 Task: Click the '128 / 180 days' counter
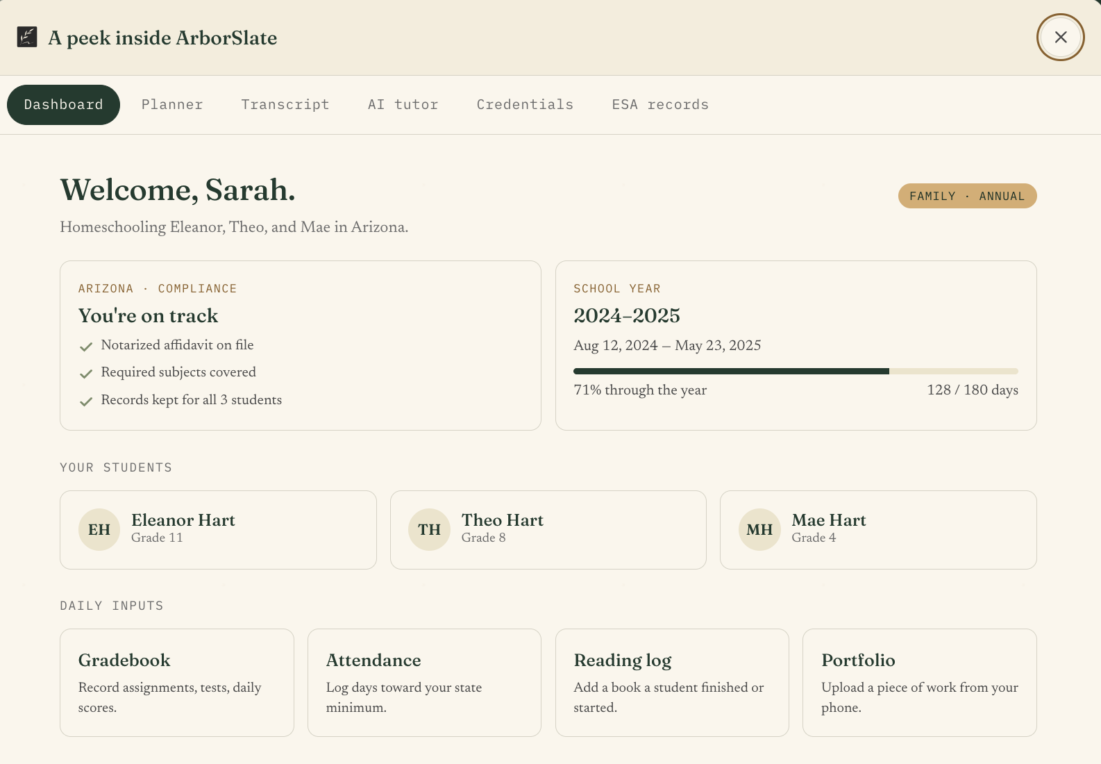(973, 390)
